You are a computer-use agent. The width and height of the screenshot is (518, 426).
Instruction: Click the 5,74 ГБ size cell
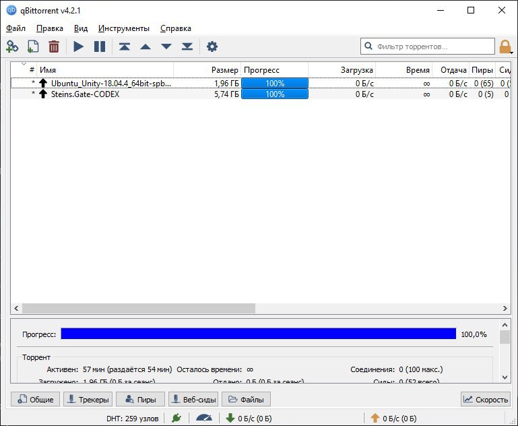[x=226, y=94]
